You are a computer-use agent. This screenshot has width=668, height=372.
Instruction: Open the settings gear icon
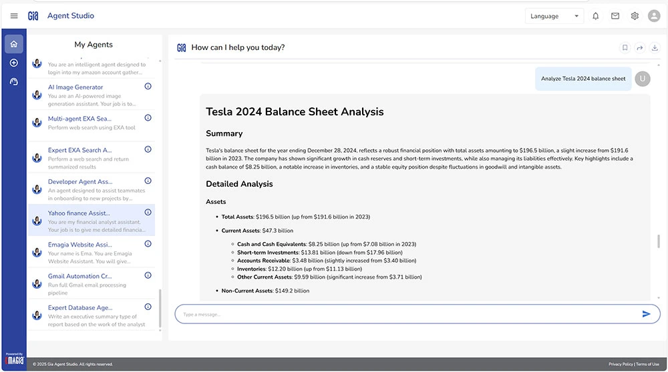635,16
